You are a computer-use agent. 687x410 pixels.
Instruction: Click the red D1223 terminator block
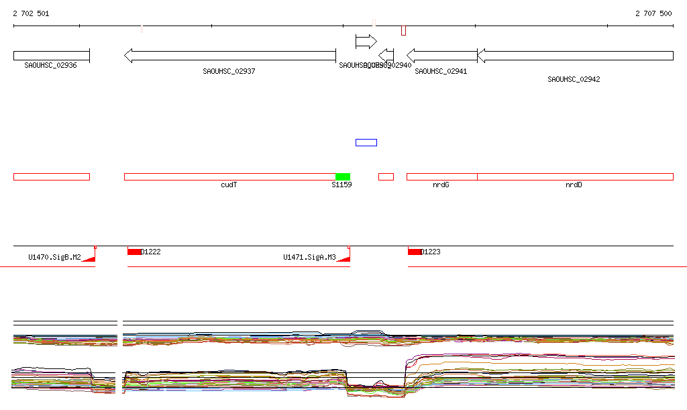pyautogui.click(x=415, y=252)
